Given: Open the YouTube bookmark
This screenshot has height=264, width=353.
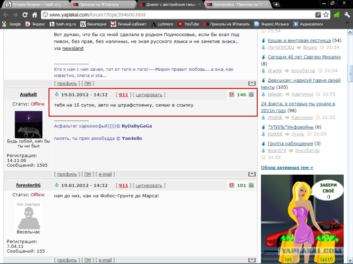Looking at the screenshot, I should coord(188,24).
